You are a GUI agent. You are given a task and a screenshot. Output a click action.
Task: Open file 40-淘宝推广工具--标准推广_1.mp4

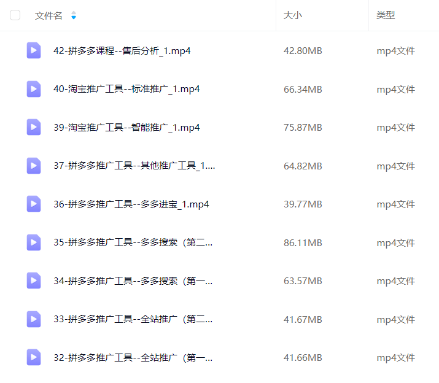pyautogui.click(x=126, y=90)
